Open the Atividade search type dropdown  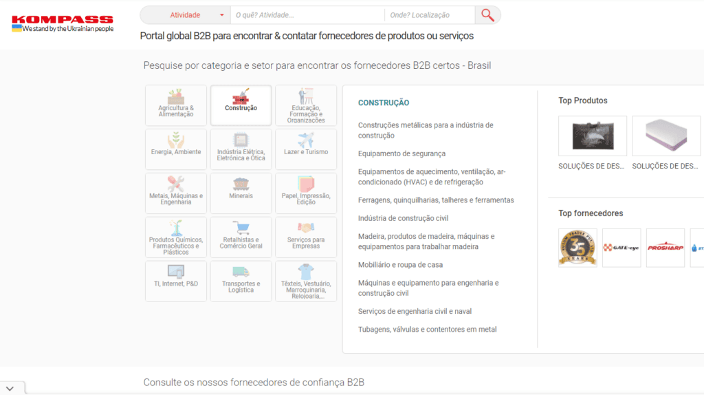[186, 15]
